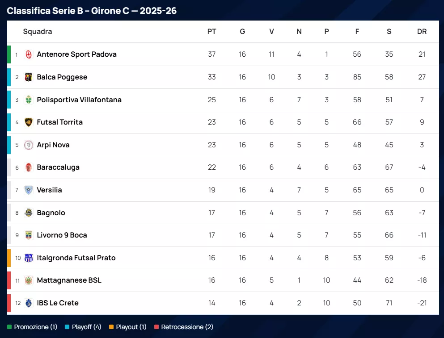Screen dimensions: 444x338
Task: Open the Polisportiva Villafontana crest icon
Action: tap(29, 100)
